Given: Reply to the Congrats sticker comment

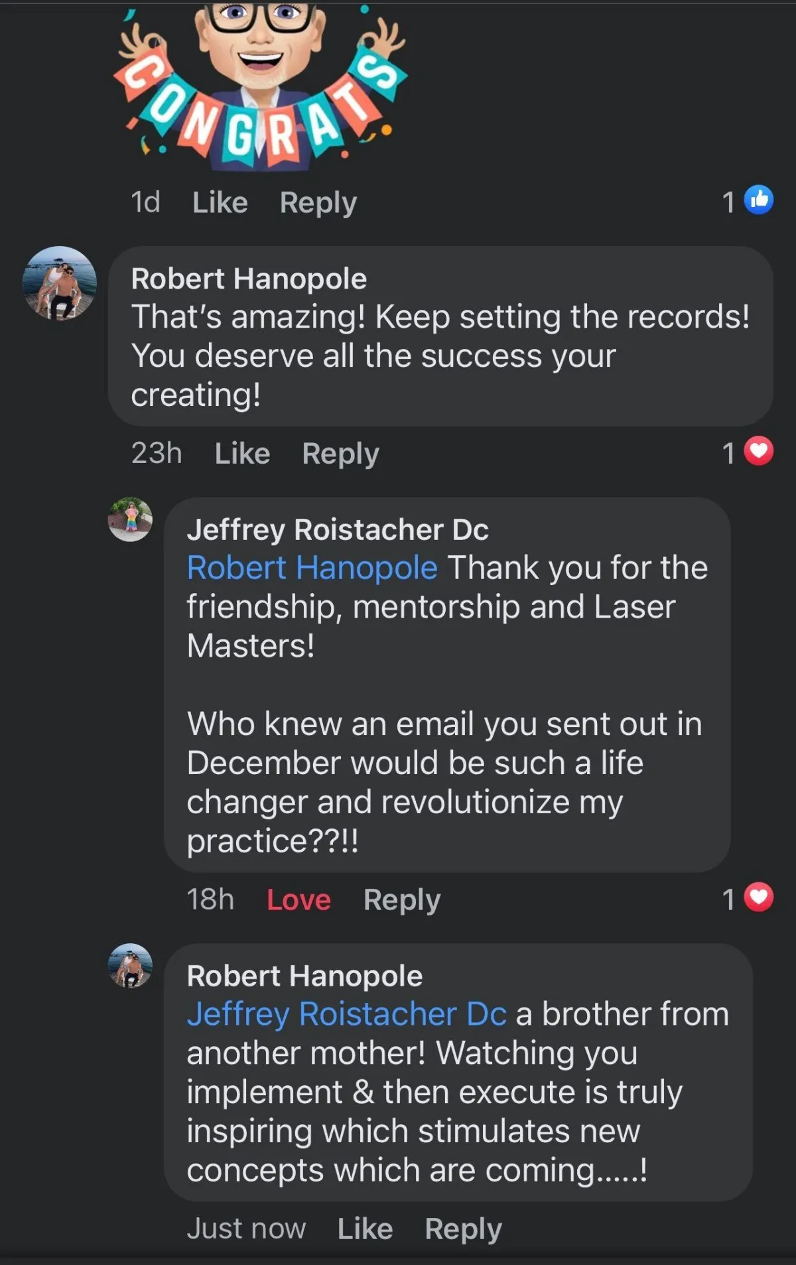Looking at the screenshot, I should pyautogui.click(x=318, y=202).
